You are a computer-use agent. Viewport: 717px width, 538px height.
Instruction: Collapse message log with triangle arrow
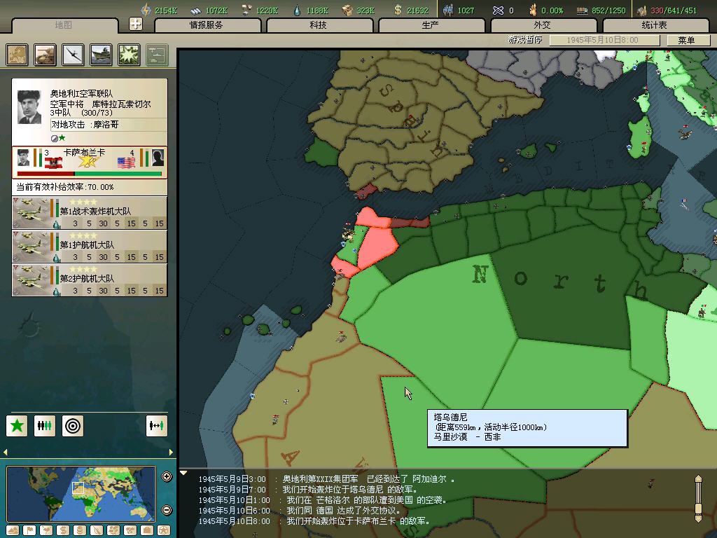[183, 473]
